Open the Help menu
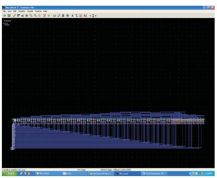217x178 pixels. tap(45, 11)
